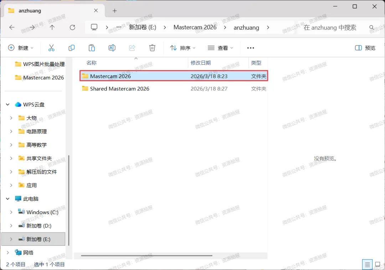Open chevron after anzhuang breadcrumb
The image size is (385, 270).
point(268,27)
